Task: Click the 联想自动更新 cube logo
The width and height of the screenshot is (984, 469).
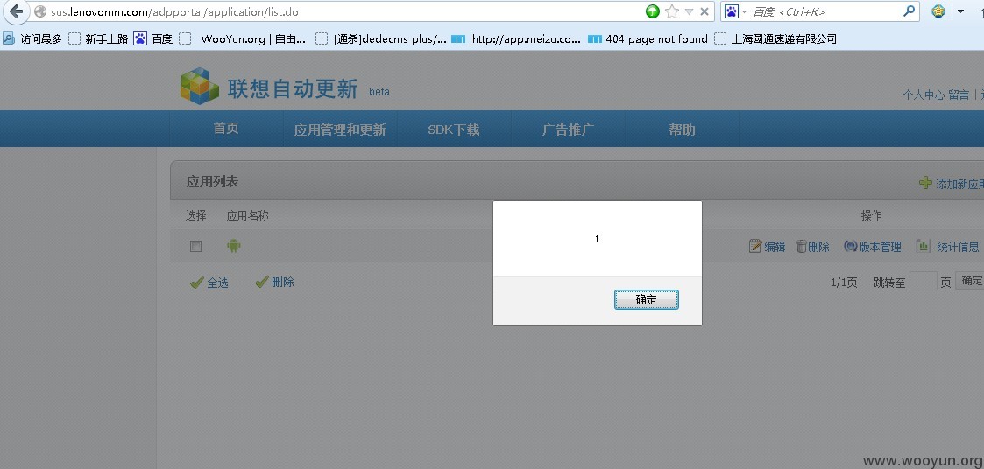Action: tap(200, 86)
